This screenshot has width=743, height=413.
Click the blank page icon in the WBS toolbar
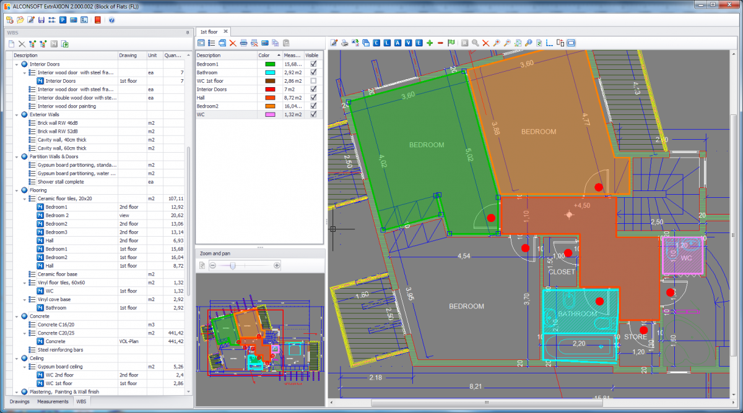point(11,44)
